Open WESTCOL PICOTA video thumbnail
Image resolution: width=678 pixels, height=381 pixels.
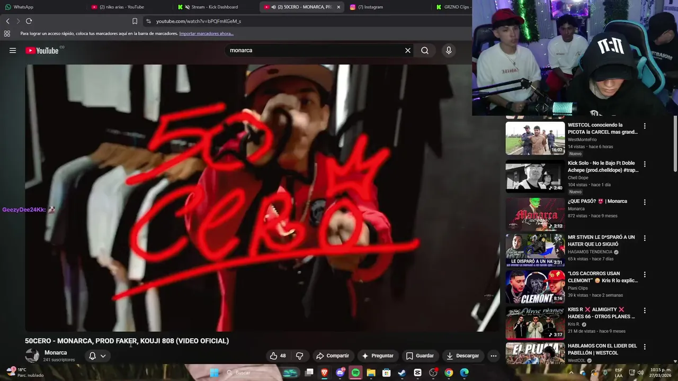point(535,138)
